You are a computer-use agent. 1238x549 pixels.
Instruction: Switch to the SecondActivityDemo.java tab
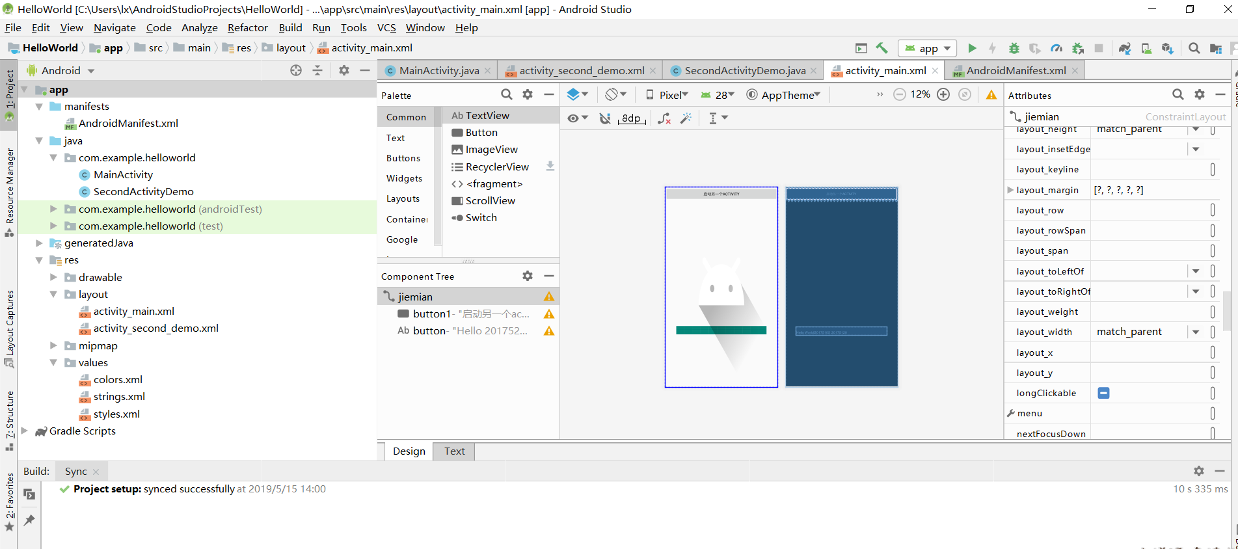[x=744, y=70]
